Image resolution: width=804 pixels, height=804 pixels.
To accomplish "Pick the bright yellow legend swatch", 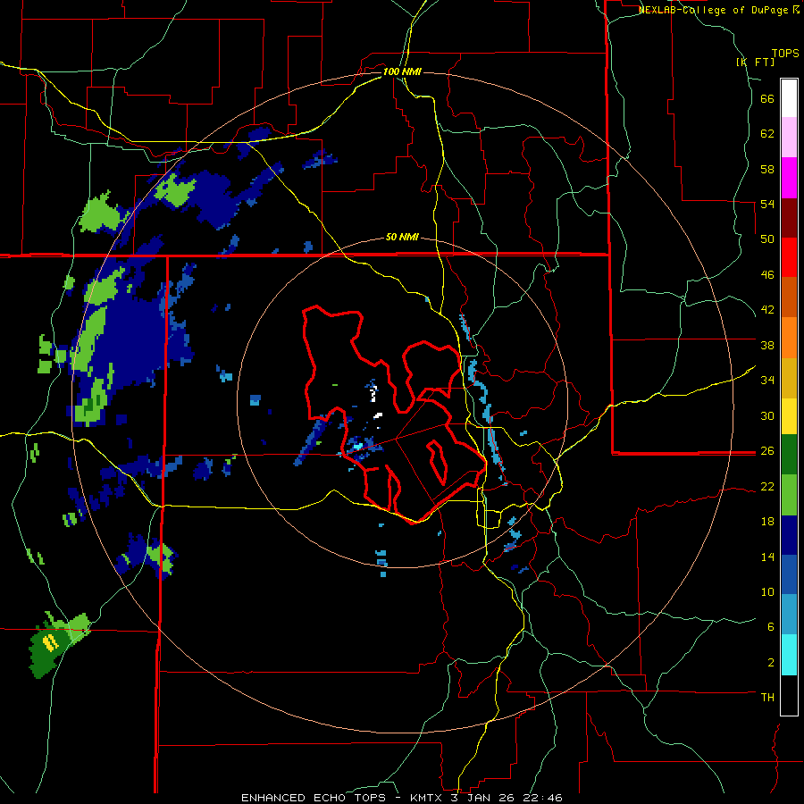I will click(789, 415).
